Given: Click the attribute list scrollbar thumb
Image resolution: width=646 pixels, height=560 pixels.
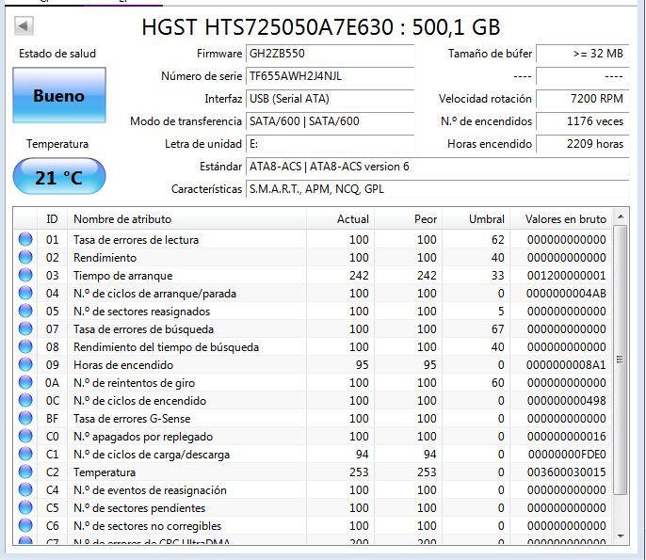Looking at the screenshot, I should point(621,360).
